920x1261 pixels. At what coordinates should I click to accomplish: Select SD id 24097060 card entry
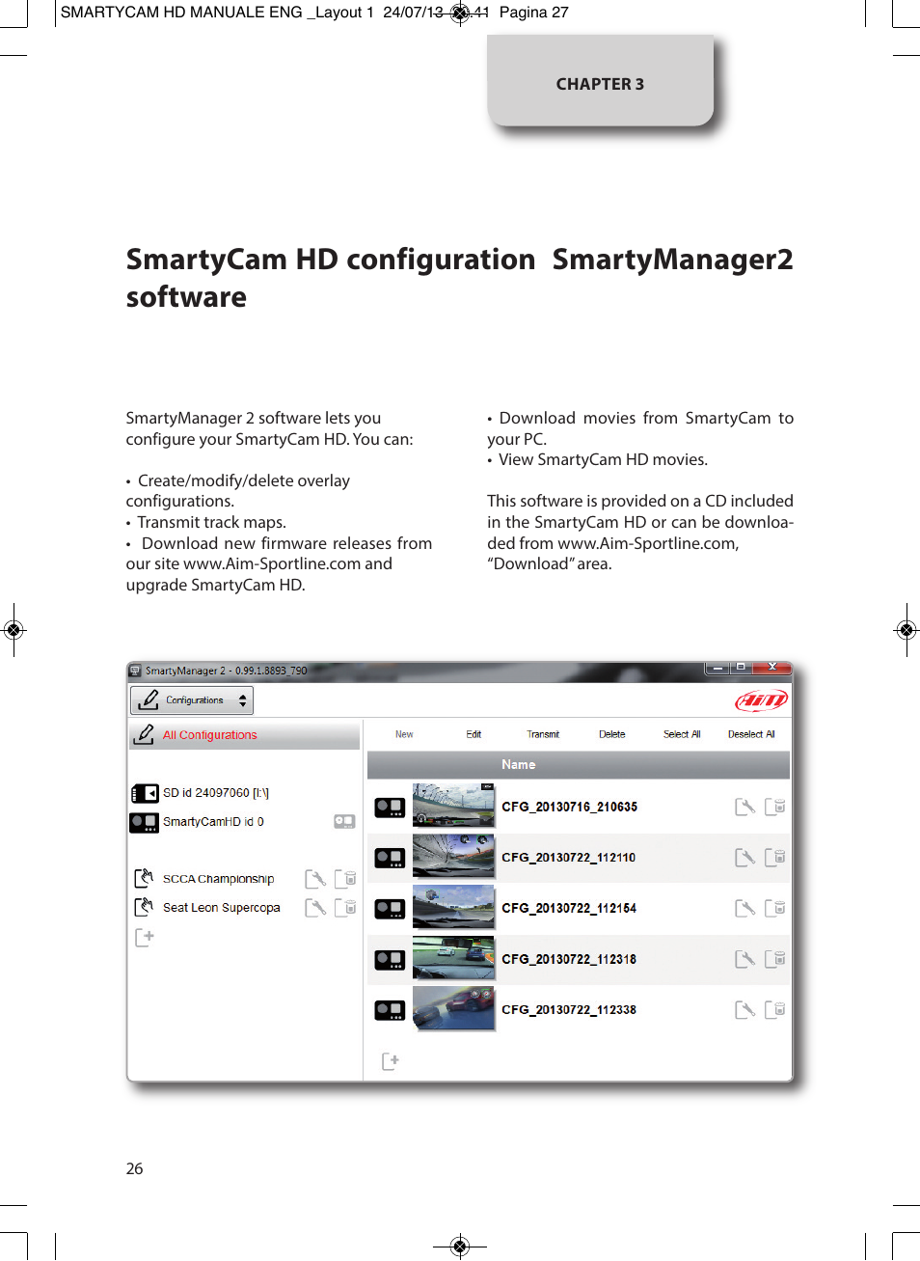point(216,793)
